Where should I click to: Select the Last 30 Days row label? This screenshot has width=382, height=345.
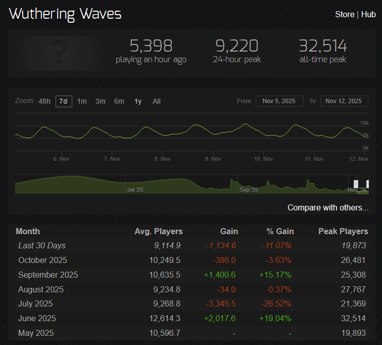(42, 245)
